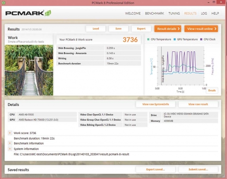Click Benchmark duration: 19min 22s line
The image size is (227, 179).
pos(34,138)
